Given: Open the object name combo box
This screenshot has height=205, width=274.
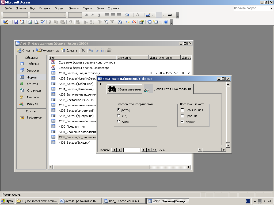Looking at the screenshot, I should [x=15, y=15].
